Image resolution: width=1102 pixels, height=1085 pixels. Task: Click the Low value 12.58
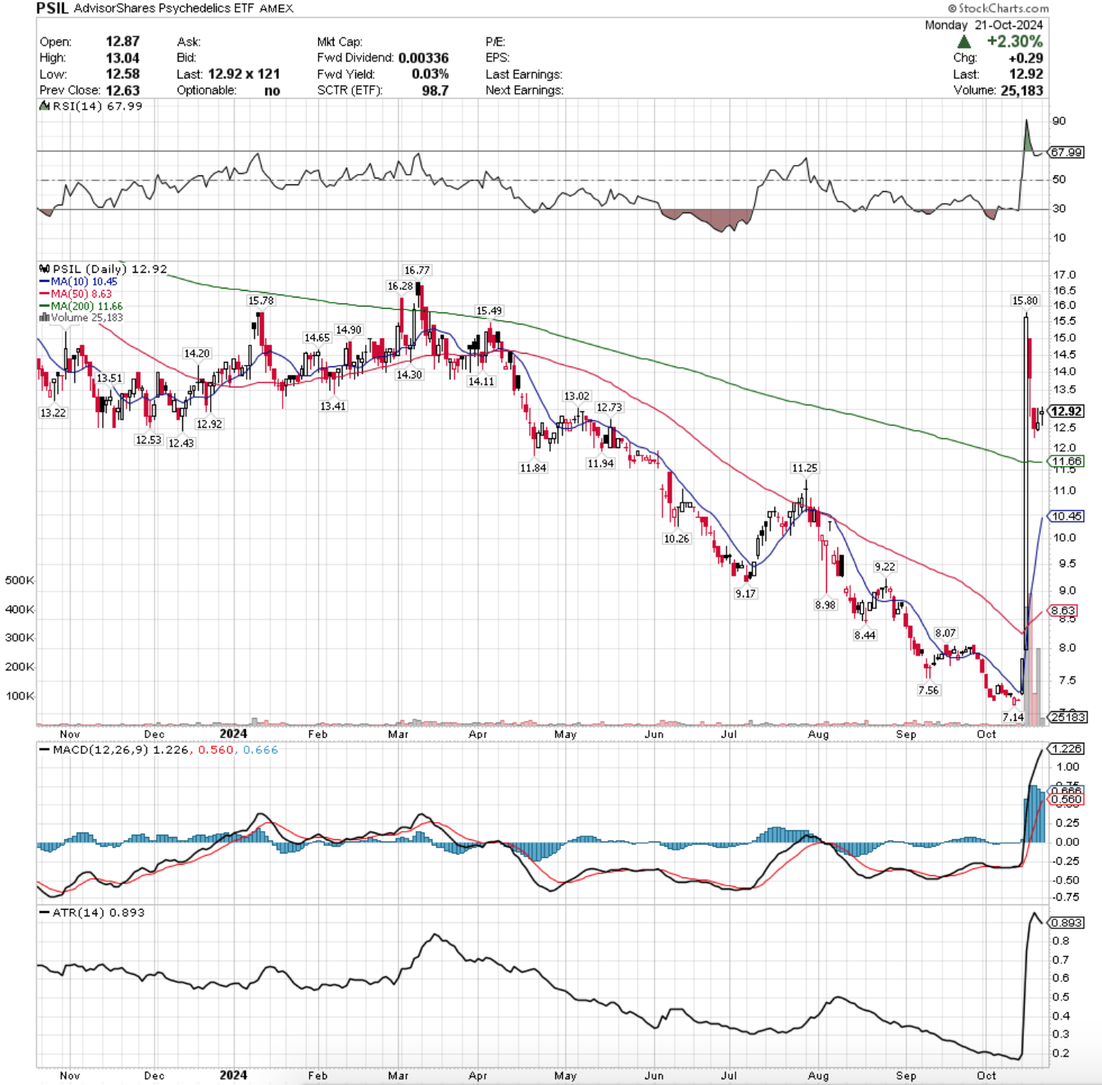(123, 73)
